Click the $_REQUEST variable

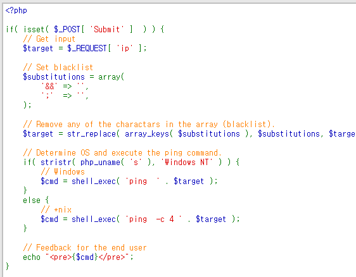coord(87,48)
